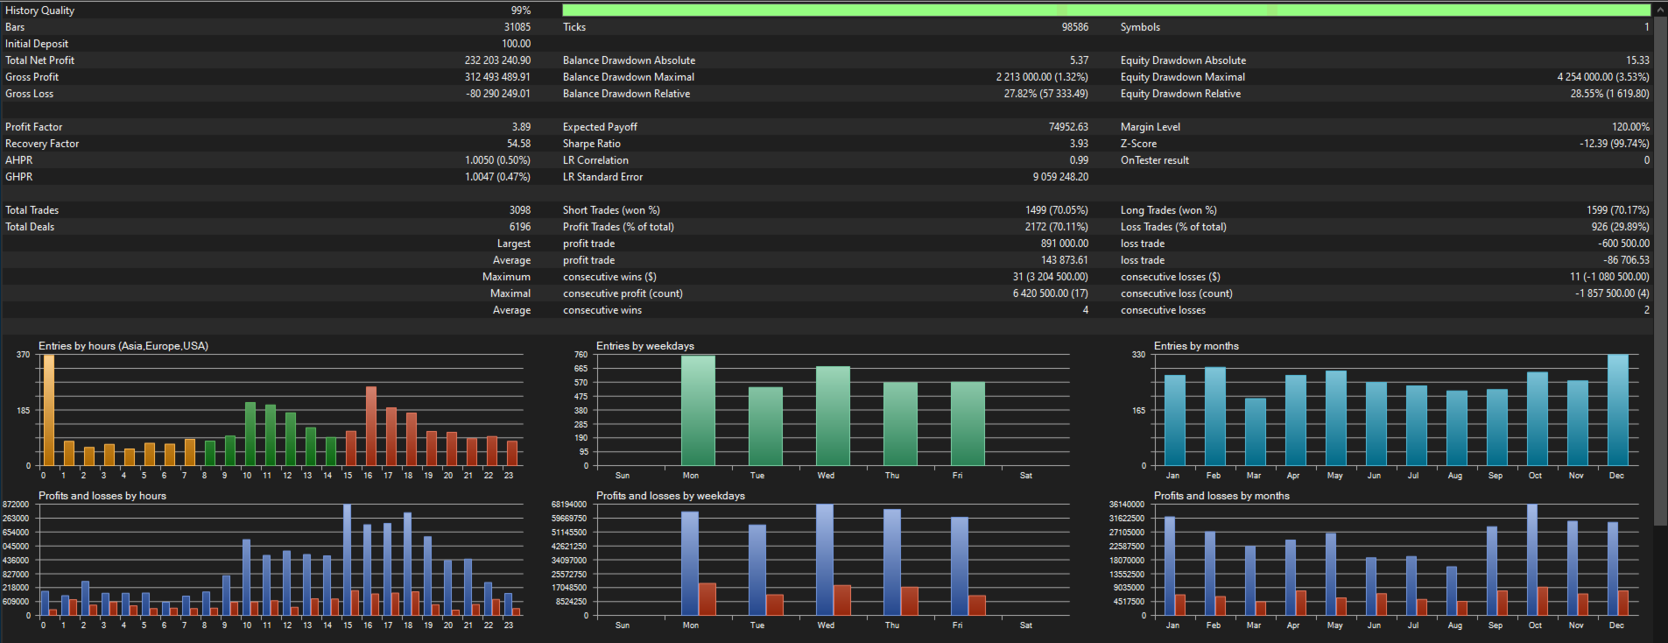Click "Entries by hours (Asia,Europe,USA)" chart title
1668x643 pixels.
[x=123, y=346]
